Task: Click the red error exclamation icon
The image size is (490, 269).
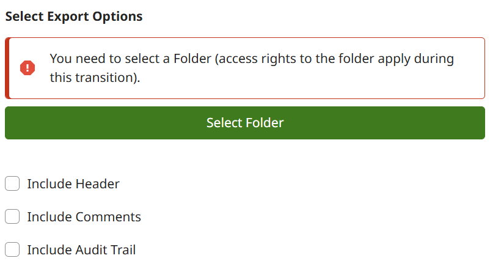Action: click(x=27, y=68)
